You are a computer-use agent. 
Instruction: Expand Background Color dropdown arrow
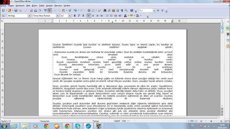[141, 16]
